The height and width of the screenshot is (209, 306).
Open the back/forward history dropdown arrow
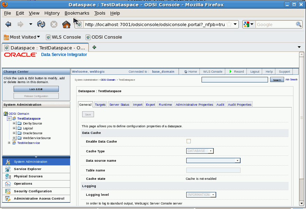[x=31, y=24]
